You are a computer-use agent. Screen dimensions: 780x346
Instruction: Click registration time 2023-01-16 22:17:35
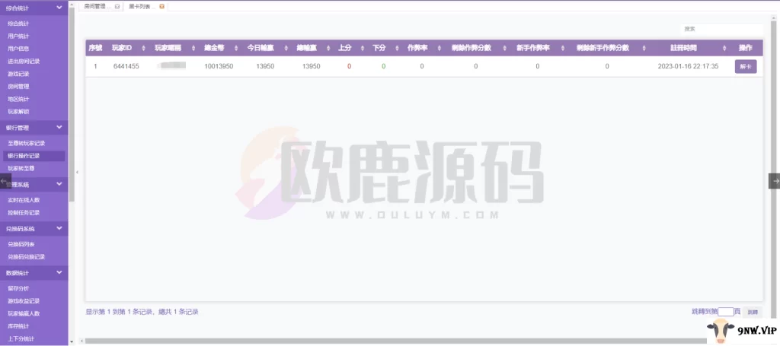[x=688, y=66]
